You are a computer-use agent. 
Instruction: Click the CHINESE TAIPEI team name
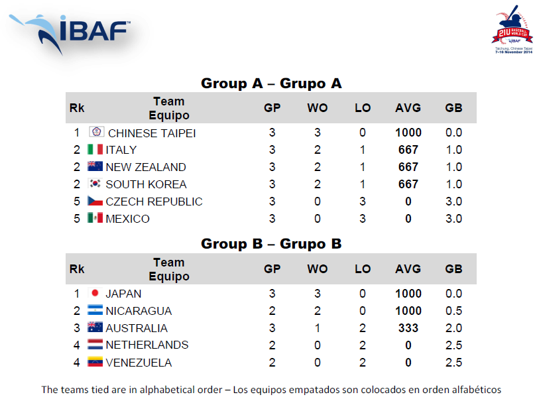tap(152, 133)
